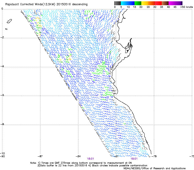Choose the dark purple 45-50 legend color
194x170 pixels.
pyautogui.click(x=179, y=3)
